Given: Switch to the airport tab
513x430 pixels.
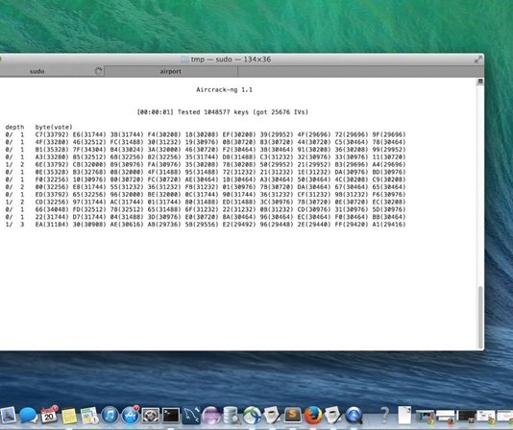Looking at the screenshot, I should click(171, 71).
